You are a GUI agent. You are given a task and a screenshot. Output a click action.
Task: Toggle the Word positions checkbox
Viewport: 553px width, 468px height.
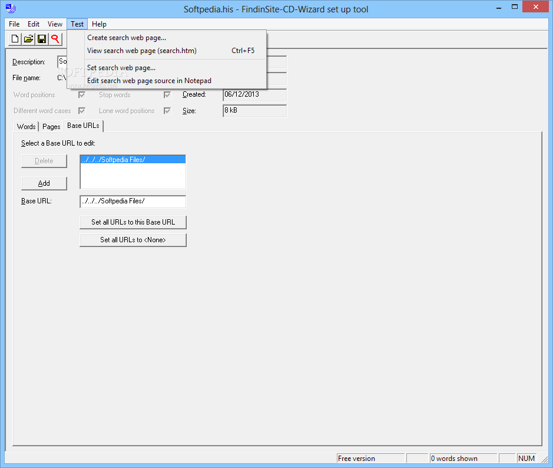[82, 95]
